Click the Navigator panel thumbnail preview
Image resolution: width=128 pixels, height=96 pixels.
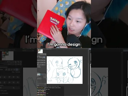pos(40,51)
